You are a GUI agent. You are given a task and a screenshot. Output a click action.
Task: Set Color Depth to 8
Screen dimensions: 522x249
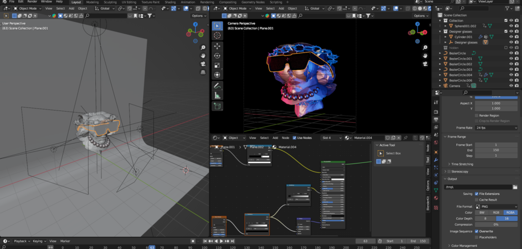pyautogui.click(x=485, y=218)
